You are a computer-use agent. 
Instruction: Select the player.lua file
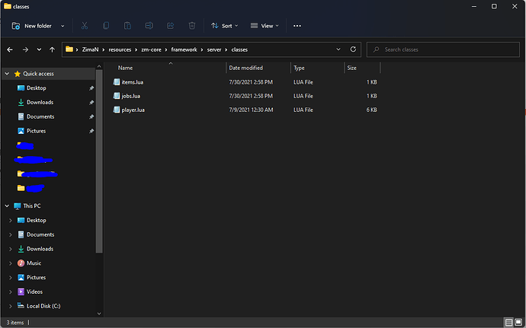click(x=133, y=110)
